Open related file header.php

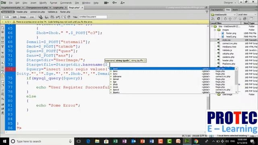point(22,12)
